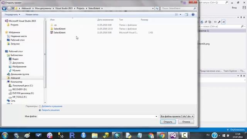Click the Visual Studio 2015 breadcrumb segment
This screenshot has height=139, width=247.
point(64,8)
